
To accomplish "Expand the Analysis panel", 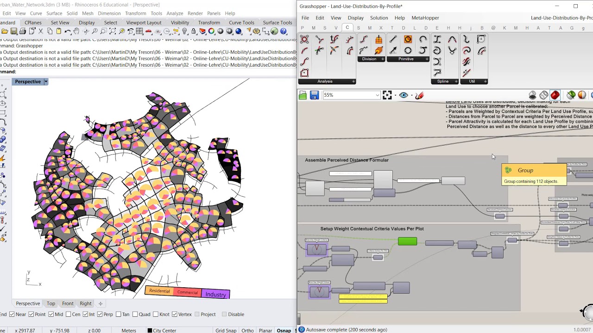I will [353, 81].
